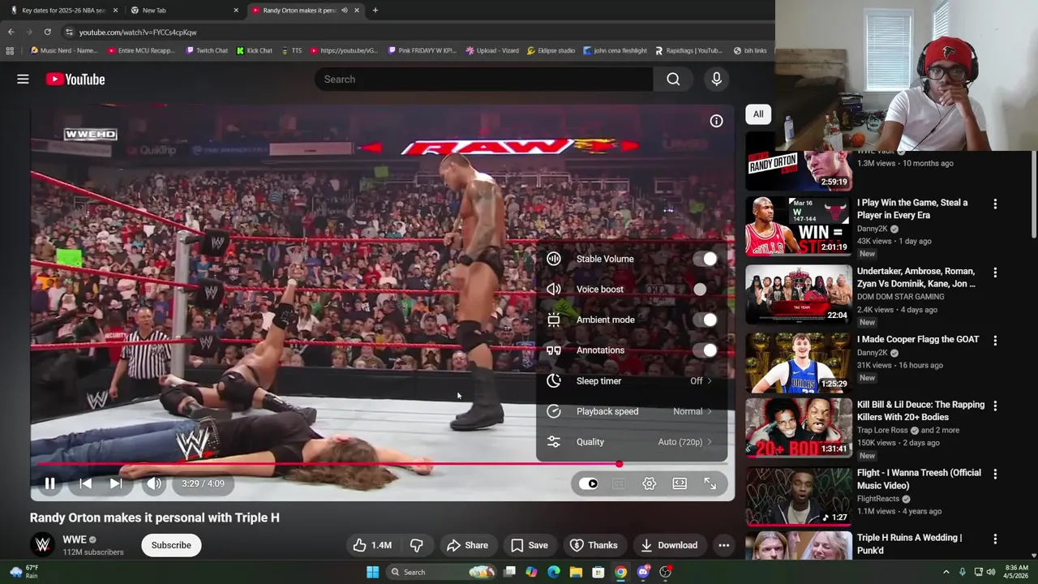Reload the page
The image size is (1038, 584).
pyautogui.click(x=47, y=32)
